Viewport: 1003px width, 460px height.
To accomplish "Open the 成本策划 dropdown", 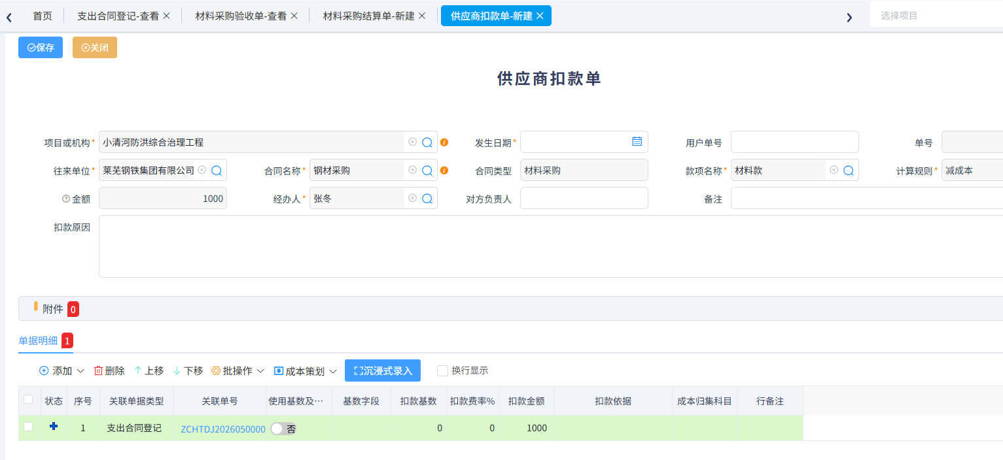I will [x=306, y=370].
